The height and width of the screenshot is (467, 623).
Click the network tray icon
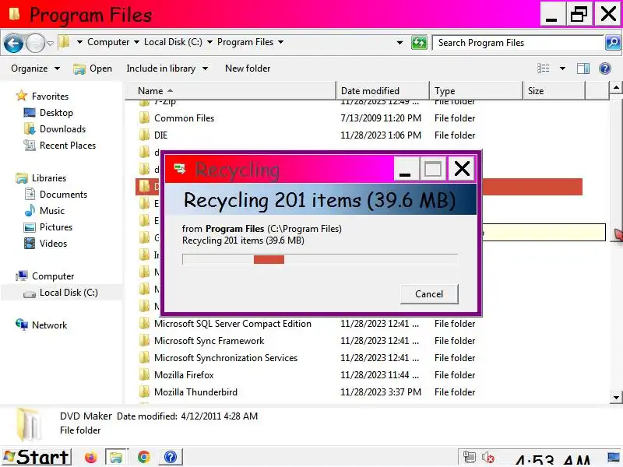470,458
